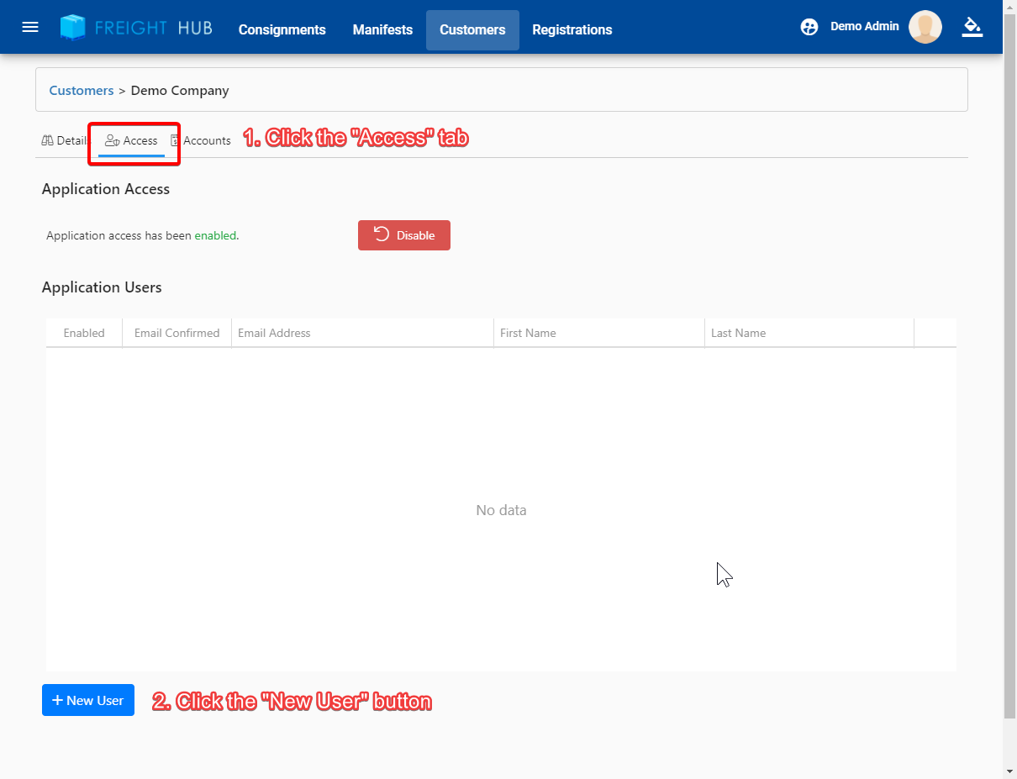Click the face icon beside Demo Admin
Viewport: 1017px width, 779px height.
coord(809,27)
